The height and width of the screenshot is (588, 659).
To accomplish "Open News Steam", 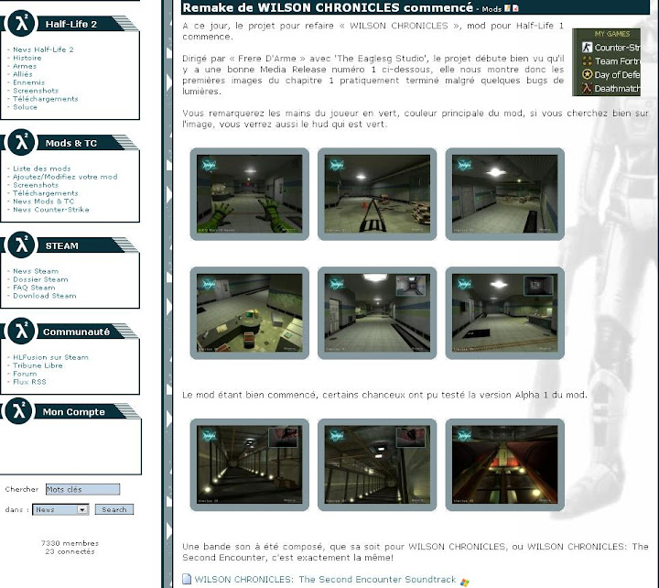I will 36,271.
